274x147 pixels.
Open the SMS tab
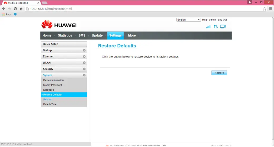tap(82, 35)
